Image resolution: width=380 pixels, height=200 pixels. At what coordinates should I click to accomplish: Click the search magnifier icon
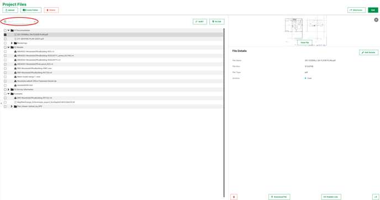click(5, 22)
